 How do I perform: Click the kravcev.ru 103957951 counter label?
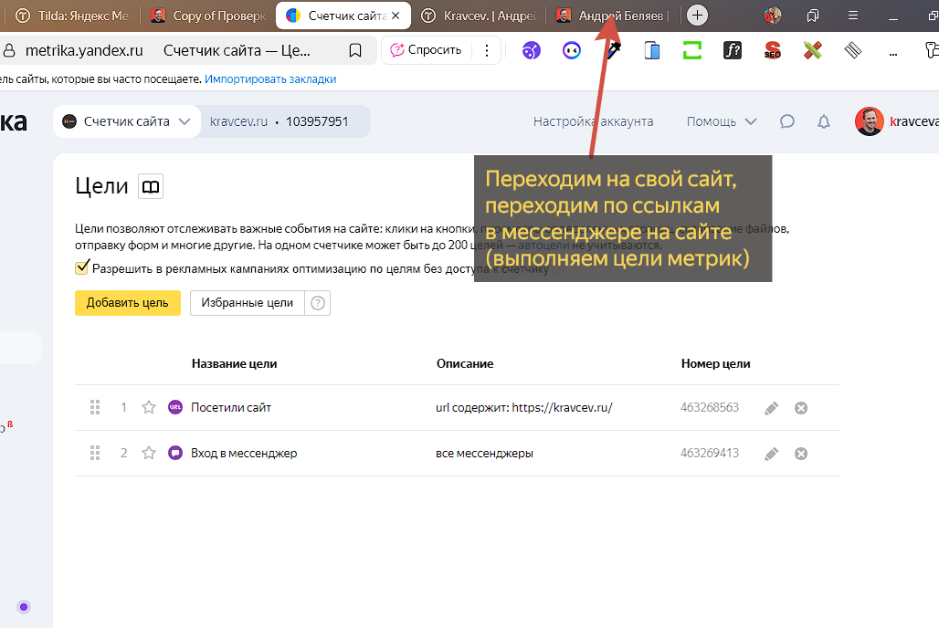pyautogui.click(x=280, y=121)
